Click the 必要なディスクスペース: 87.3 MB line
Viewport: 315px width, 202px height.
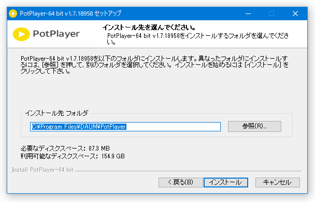tap(65, 149)
